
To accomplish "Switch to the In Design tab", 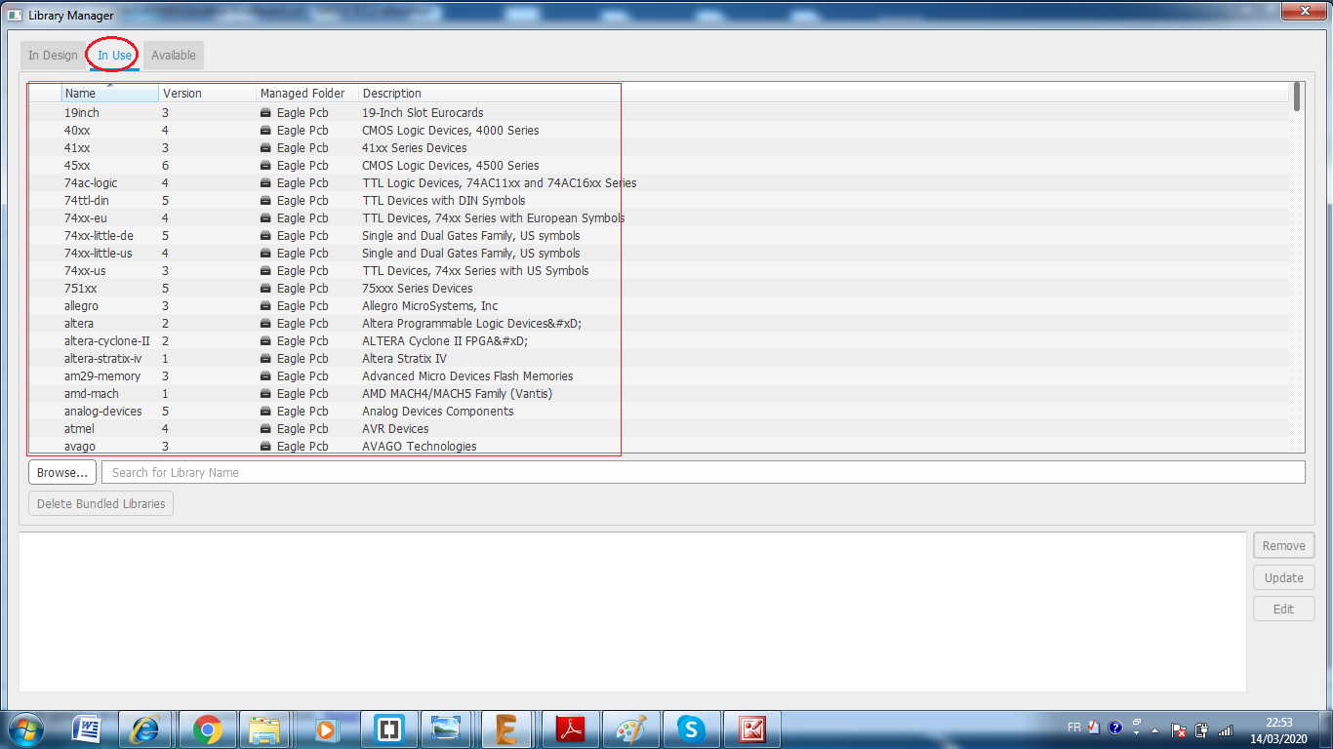I will pyautogui.click(x=53, y=56).
